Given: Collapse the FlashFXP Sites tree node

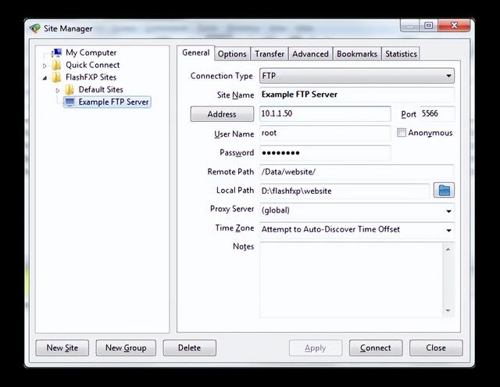Looking at the screenshot, I should point(45,77).
